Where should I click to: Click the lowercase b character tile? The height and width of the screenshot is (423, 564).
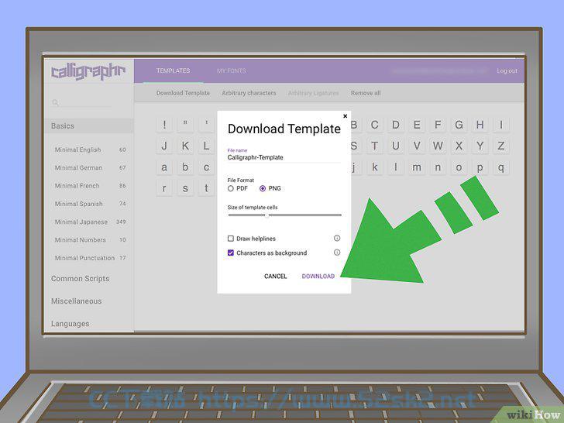point(185,167)
